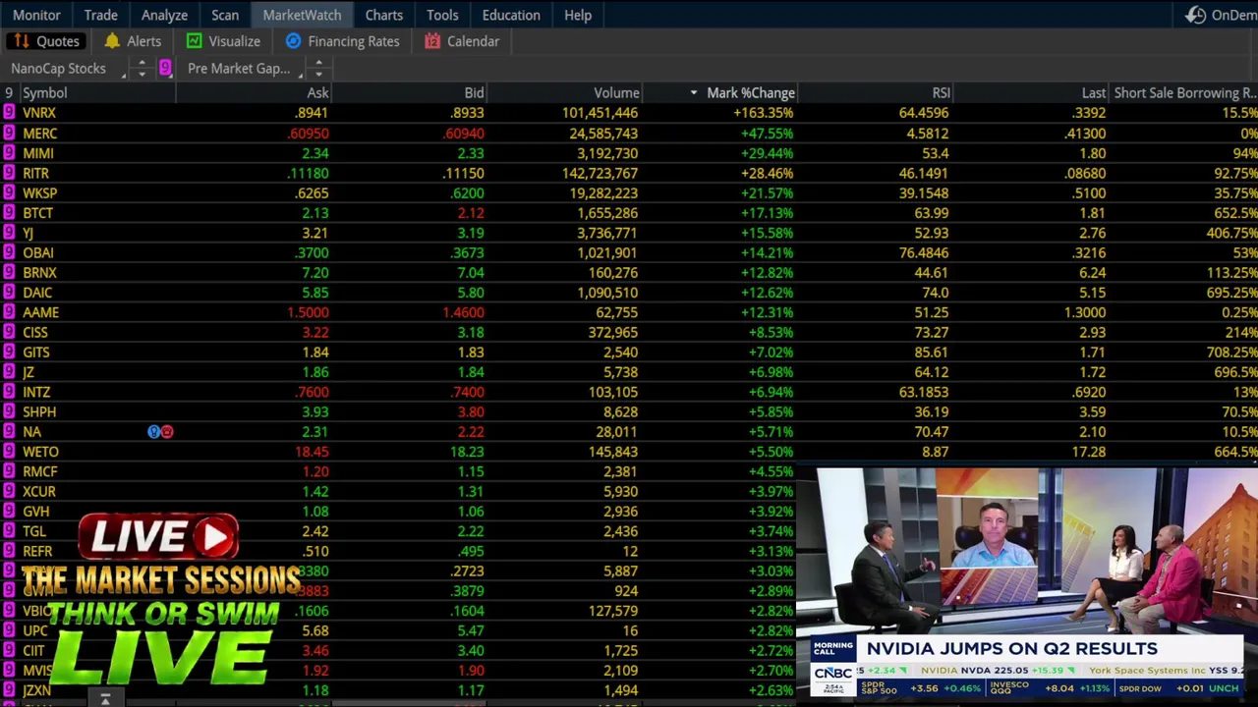
Task: Open the magenta symbol-link selector in watchlist bar
Action: 165,68
